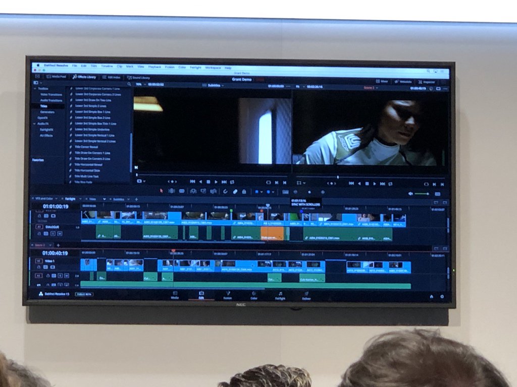Switch to the Fairlight page
Image resolution: width=517 pixels, height=387 pixels.
(280, 295)
